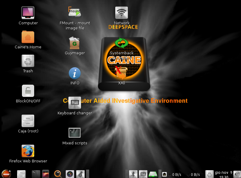Launch the terminal from the bottom panel
Screen dimensions: 241x178
36,174
